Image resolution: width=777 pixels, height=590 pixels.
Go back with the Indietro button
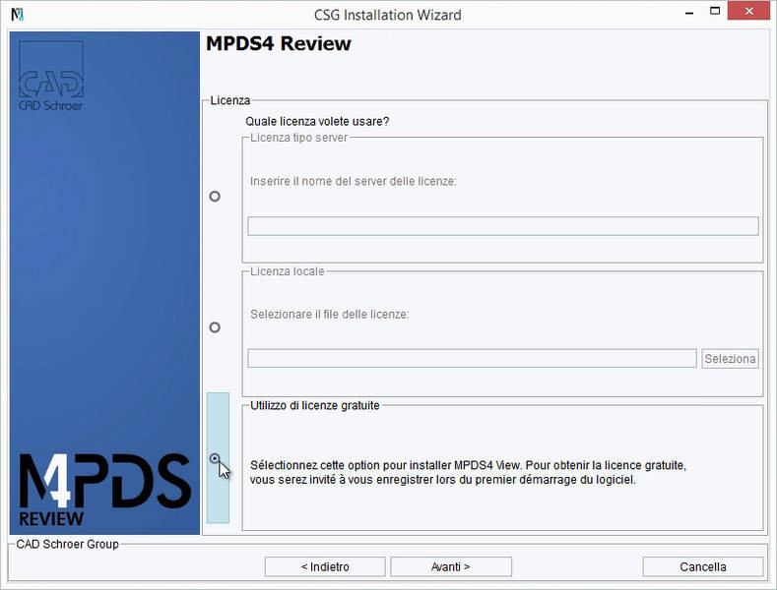coord(325,566)
